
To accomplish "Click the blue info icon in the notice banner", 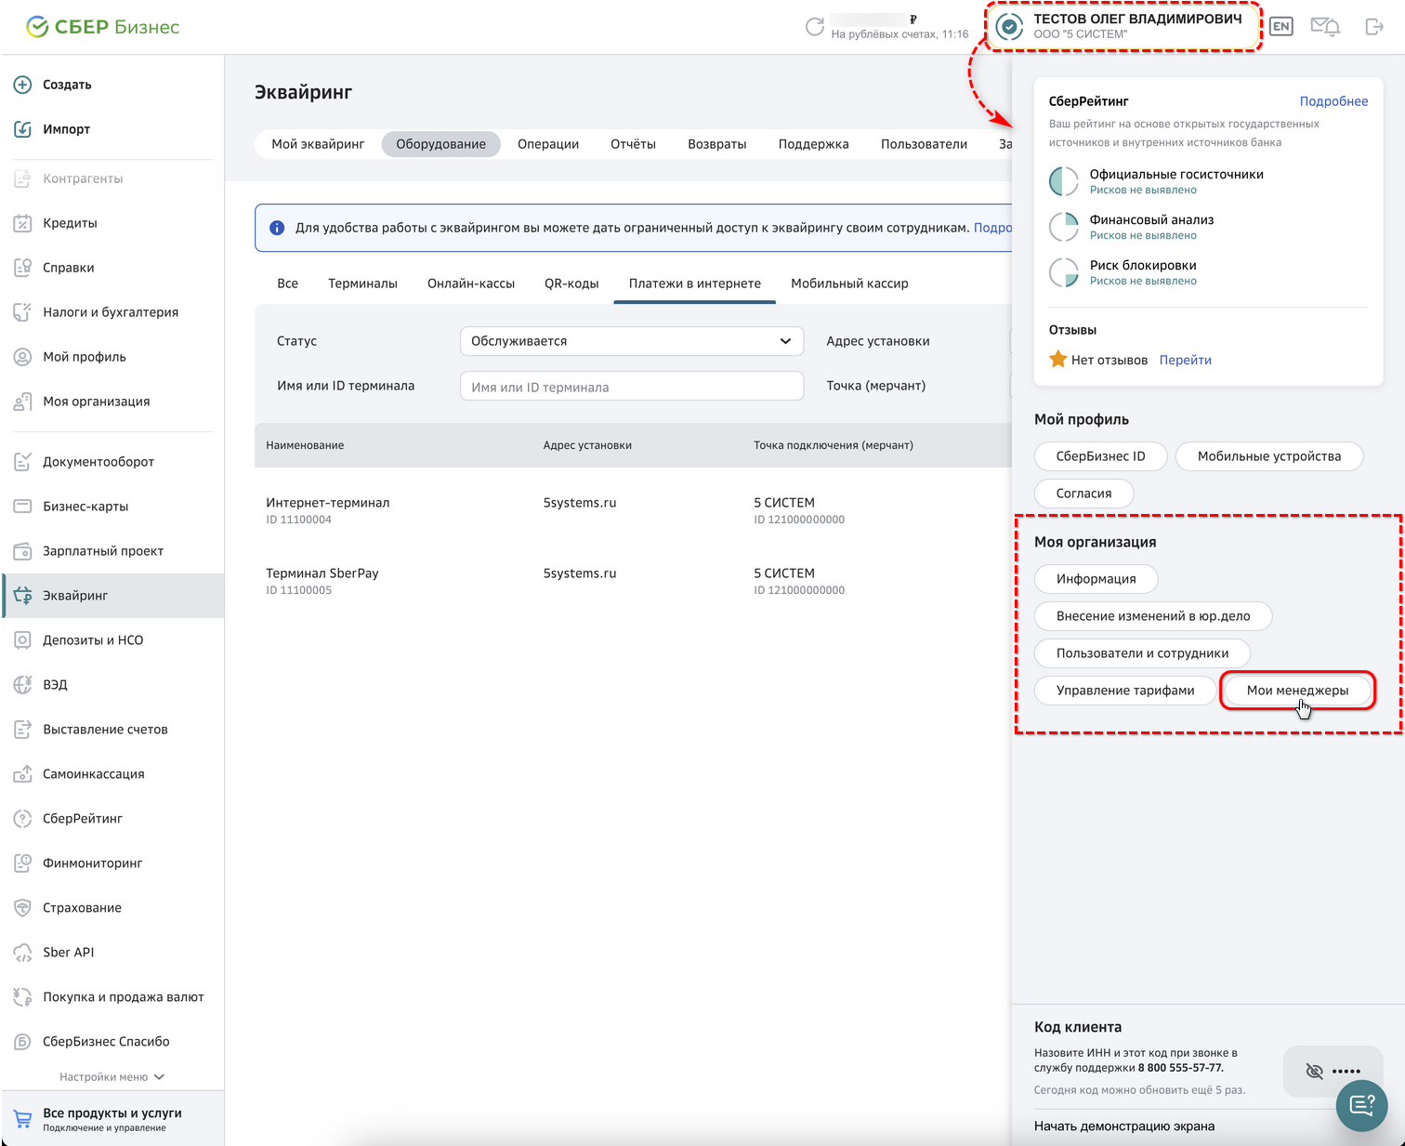I will (277, 228).
